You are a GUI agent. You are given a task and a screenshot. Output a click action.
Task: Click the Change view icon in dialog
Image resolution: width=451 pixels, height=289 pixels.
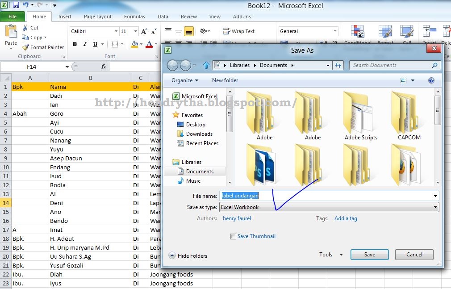click(403, 80)
